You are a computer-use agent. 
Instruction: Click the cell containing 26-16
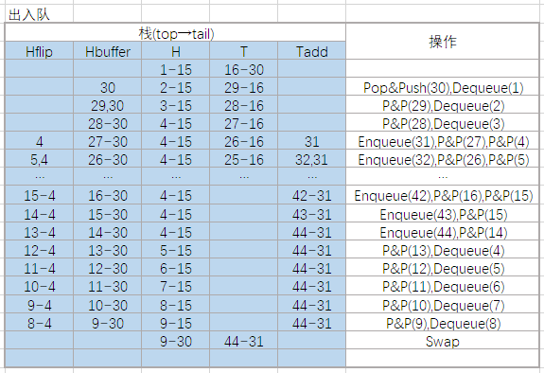pyautogui.click(x=244, y=141)
